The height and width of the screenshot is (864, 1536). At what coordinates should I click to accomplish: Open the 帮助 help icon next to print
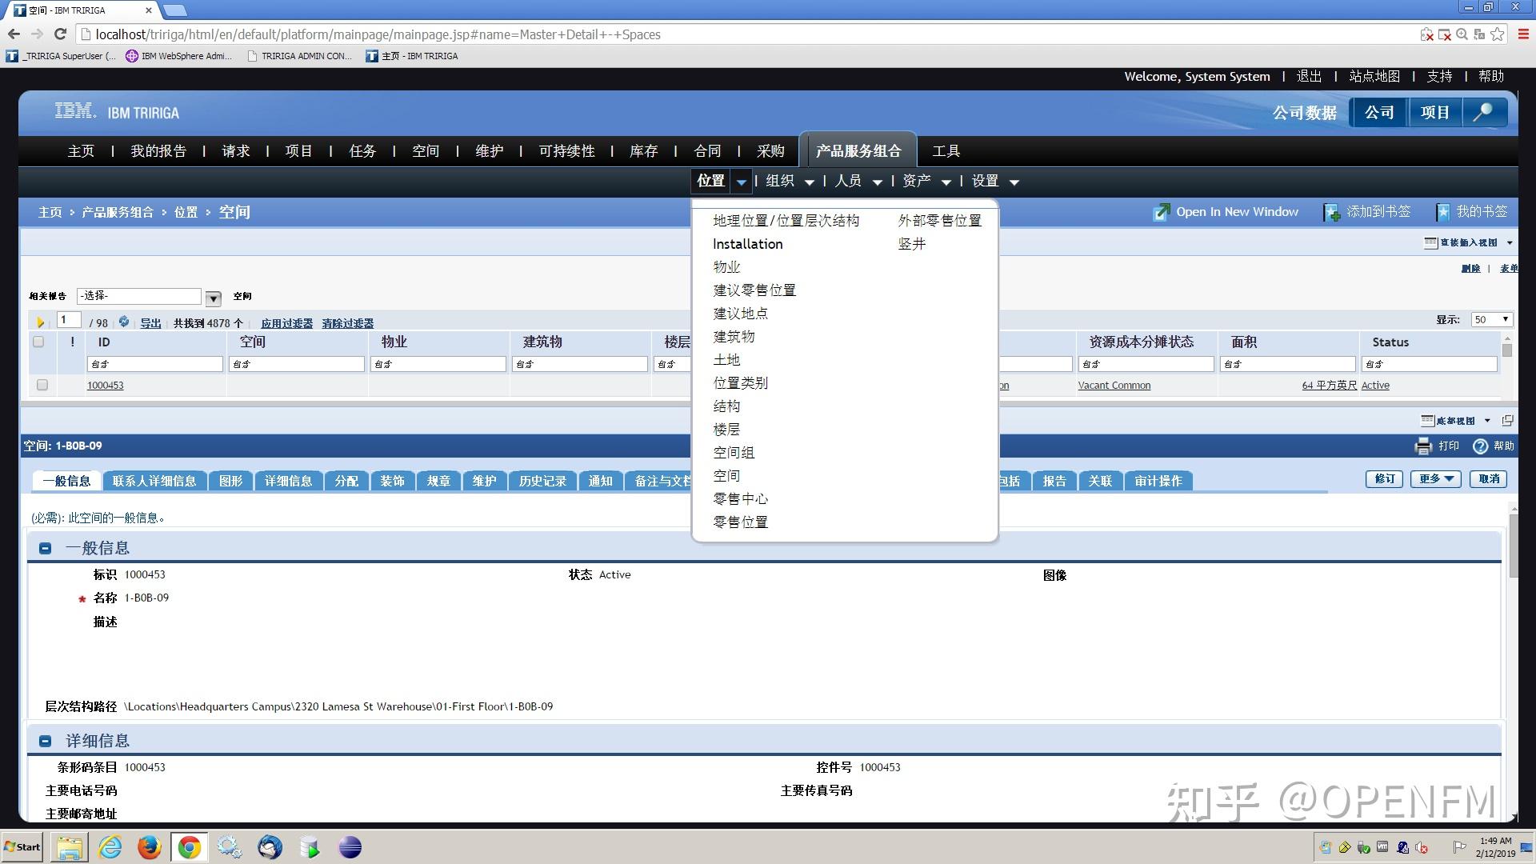tap(1479, 446)
